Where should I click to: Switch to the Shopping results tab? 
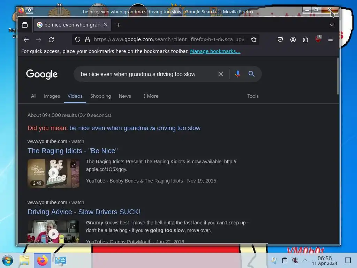[x=101, y=96]
